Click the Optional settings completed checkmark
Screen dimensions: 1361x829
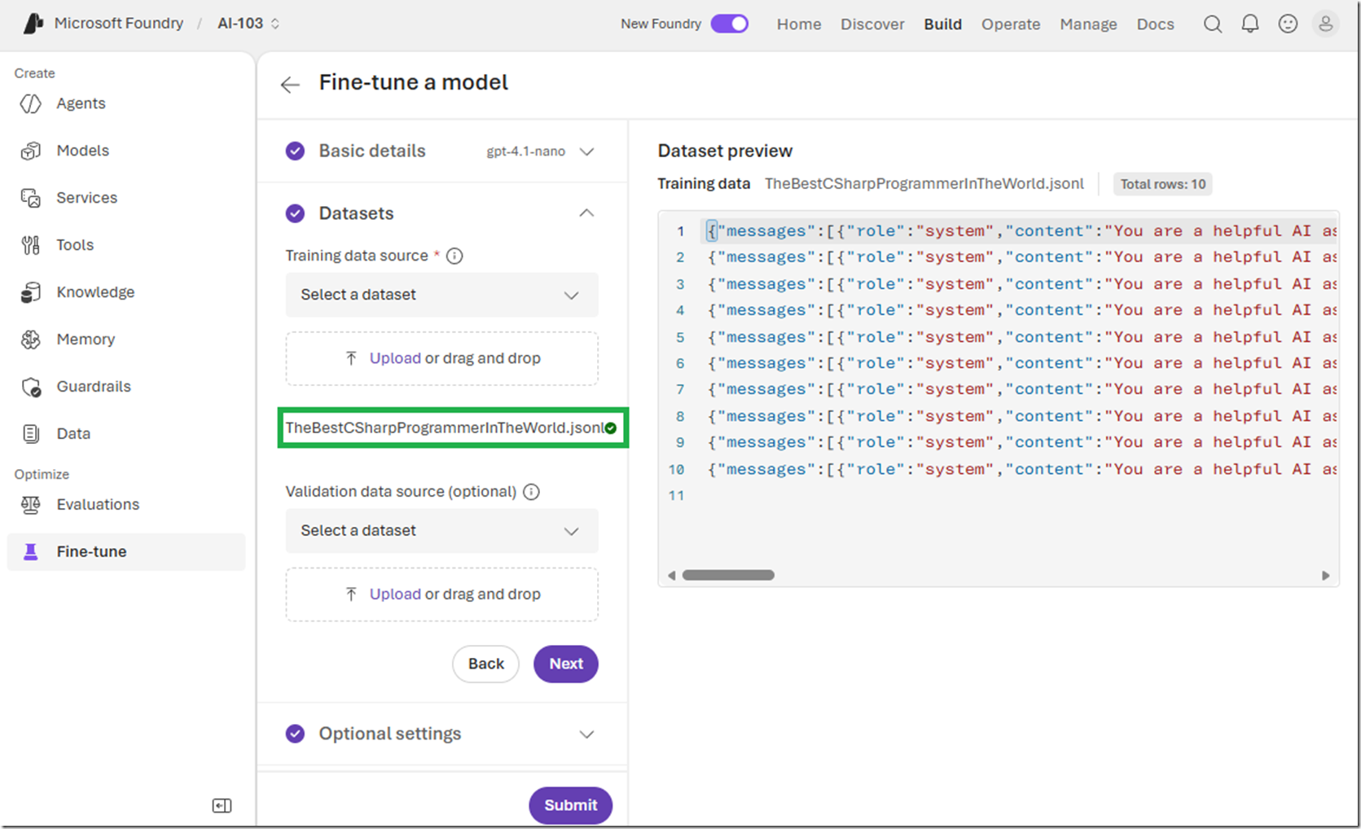[295, 734]
